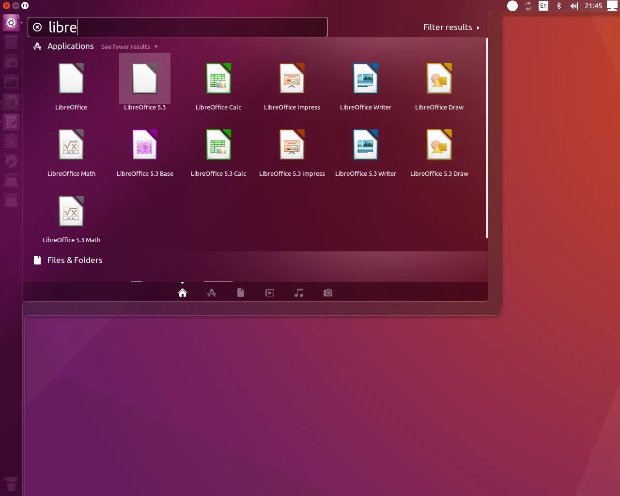Viewport: 620px width, 496px height.
Task: Clear the search text with the X icon
Action: [37, 27]
